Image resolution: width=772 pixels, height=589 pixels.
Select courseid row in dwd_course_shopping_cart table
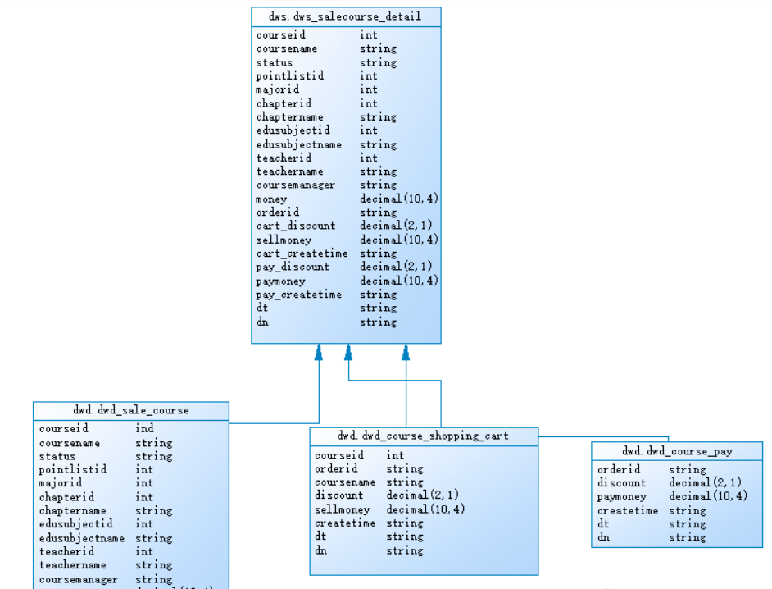[x=424, y=455]
